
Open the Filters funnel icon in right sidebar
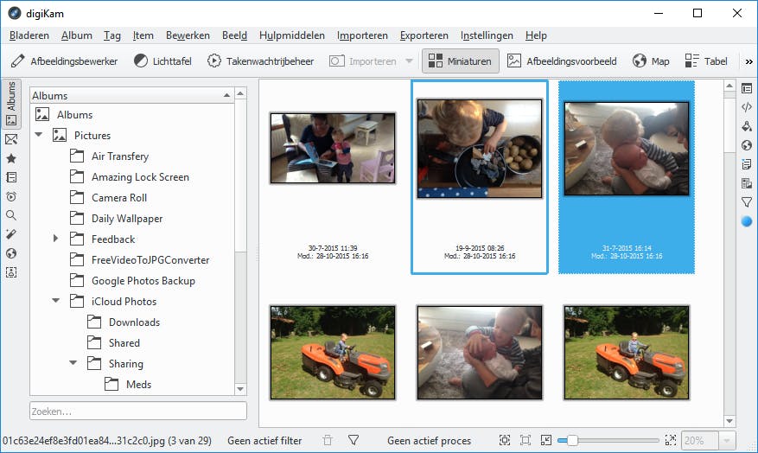(x=747, y=202)
